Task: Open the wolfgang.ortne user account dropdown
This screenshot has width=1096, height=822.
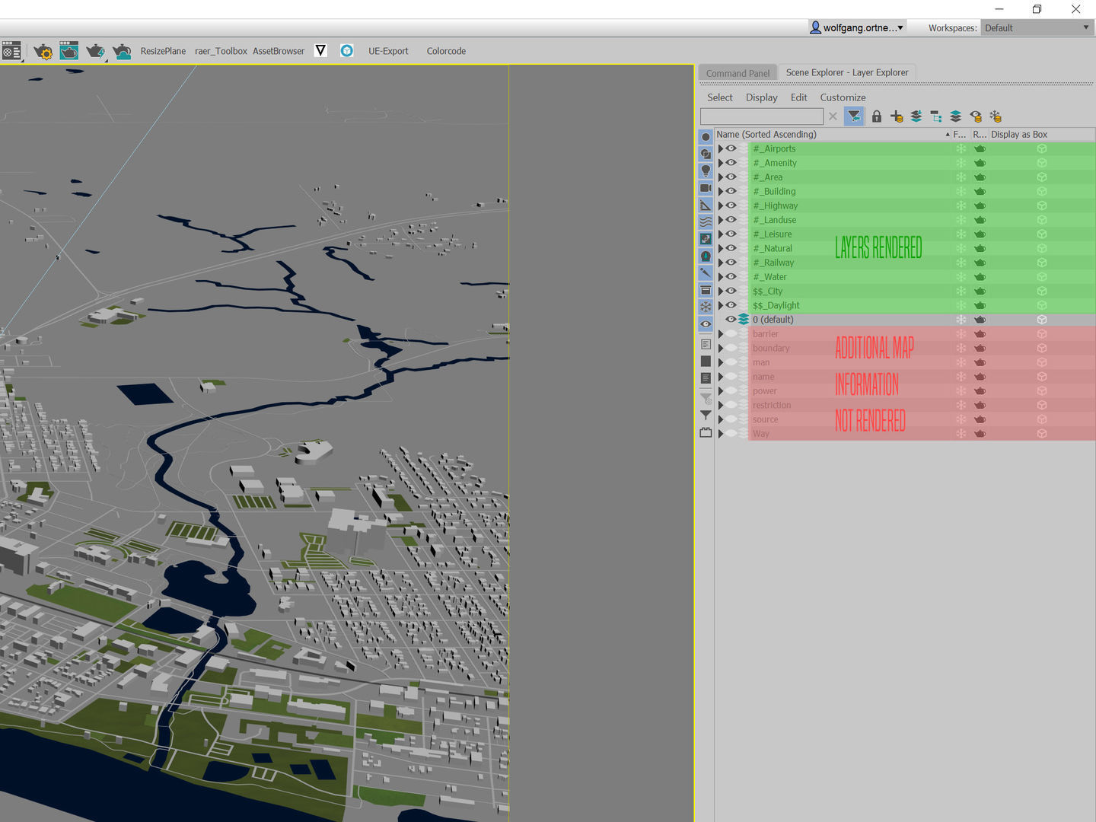Action: click(856, 28)
